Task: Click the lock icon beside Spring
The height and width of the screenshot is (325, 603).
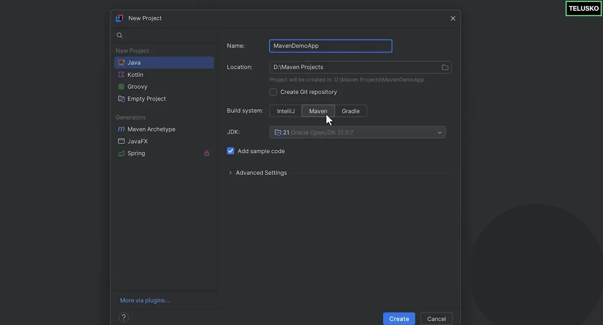Action: tap(207, 153)
